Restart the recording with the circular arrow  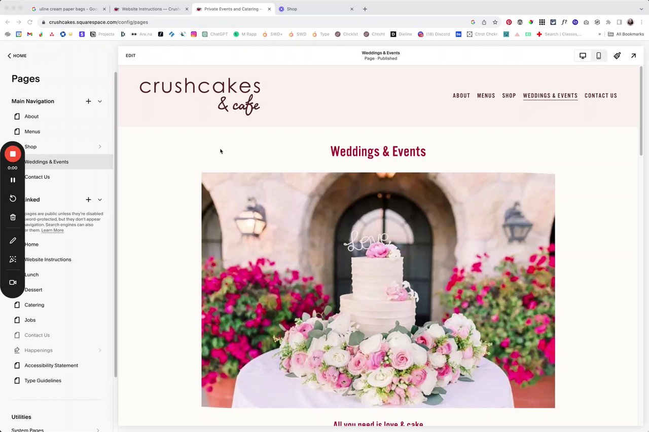point(13,199)
